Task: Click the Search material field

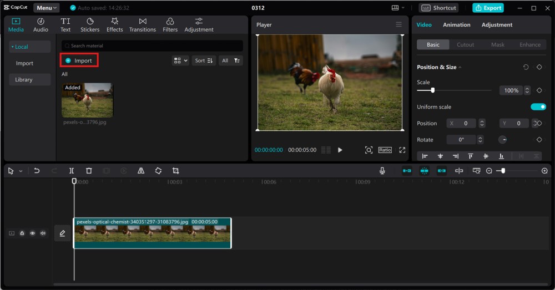Action: tap(152, 45)
